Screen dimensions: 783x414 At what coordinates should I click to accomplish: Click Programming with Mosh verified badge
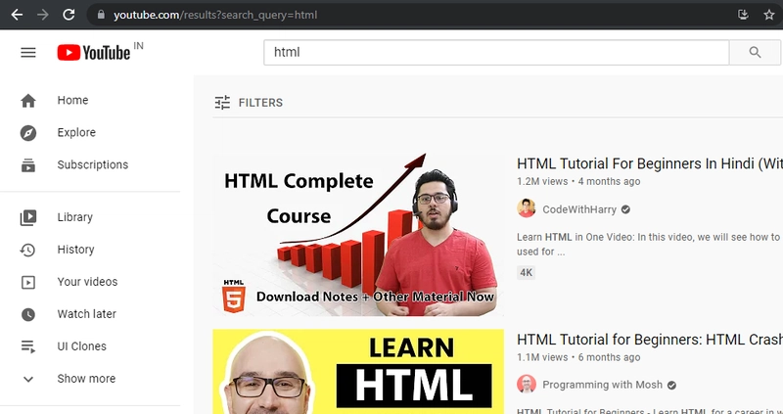[x=671, y=385]
